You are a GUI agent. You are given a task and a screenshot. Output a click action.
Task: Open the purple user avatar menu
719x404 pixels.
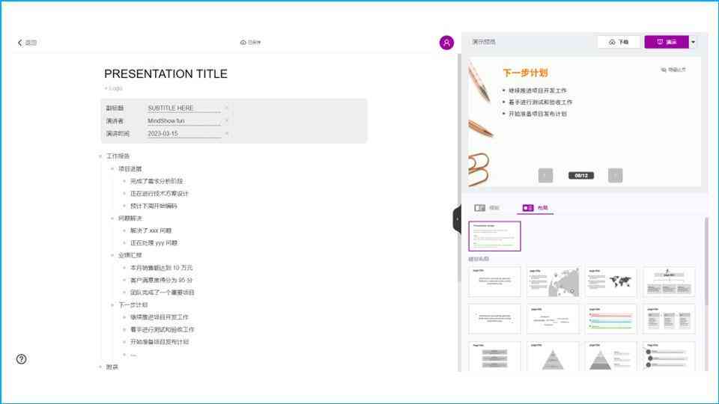click(446, 43)
